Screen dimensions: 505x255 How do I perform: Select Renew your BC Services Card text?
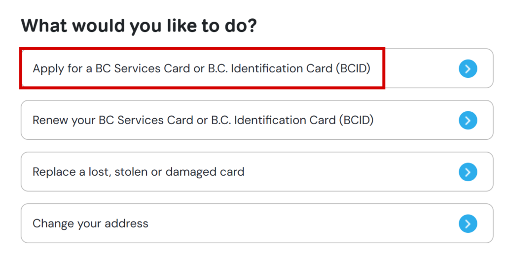203,120
